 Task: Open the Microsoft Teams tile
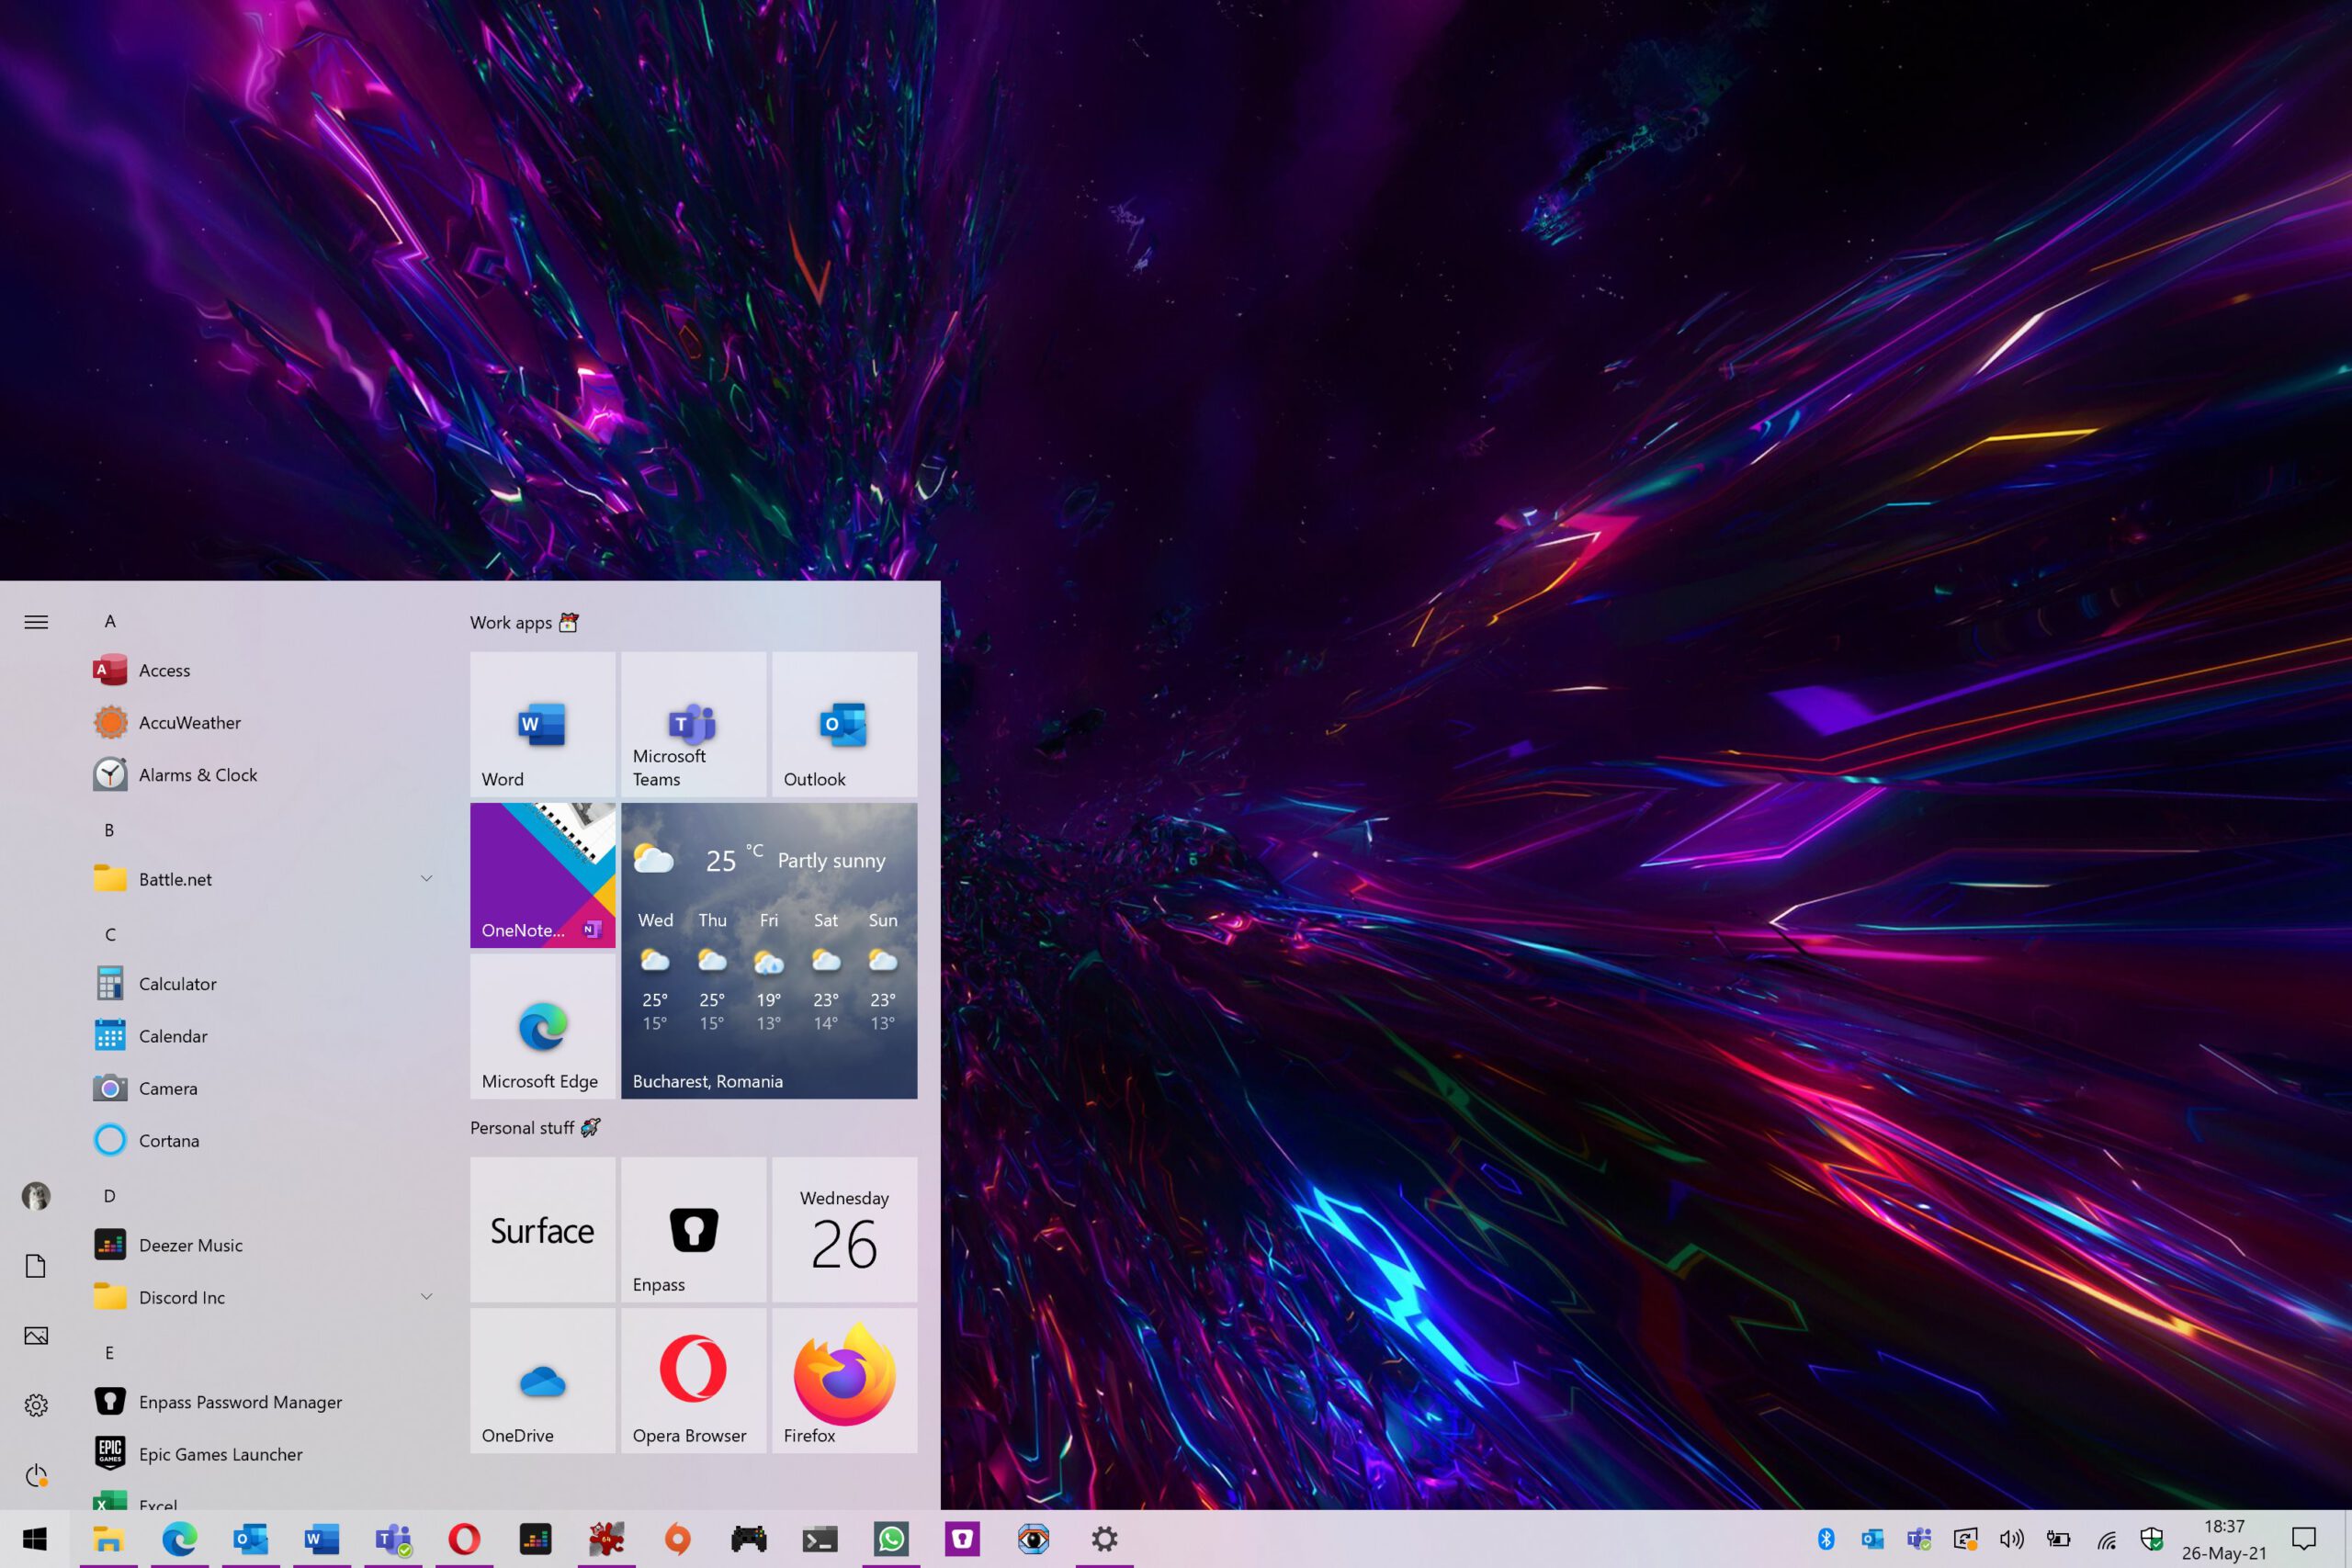(693, 724)
